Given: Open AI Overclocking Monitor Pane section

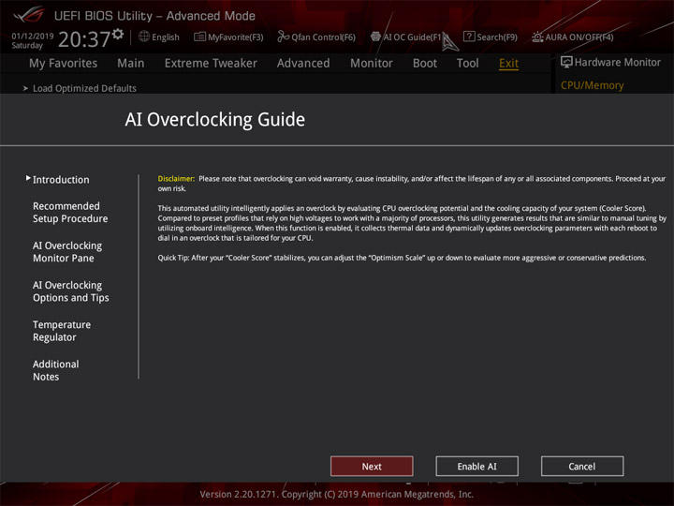Looking at the screenshot, I should [67, 252].
